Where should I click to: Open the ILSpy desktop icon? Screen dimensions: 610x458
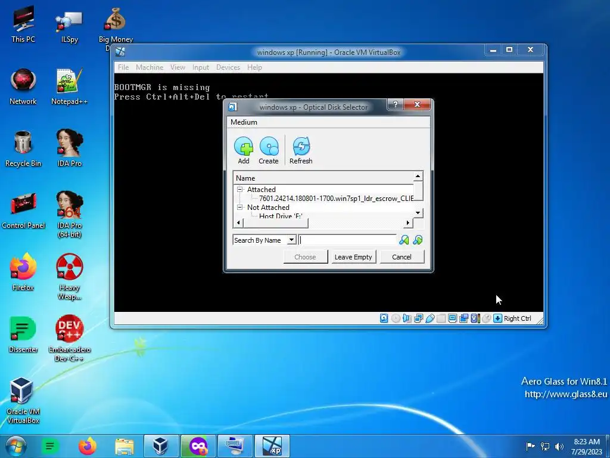(69, 26)
